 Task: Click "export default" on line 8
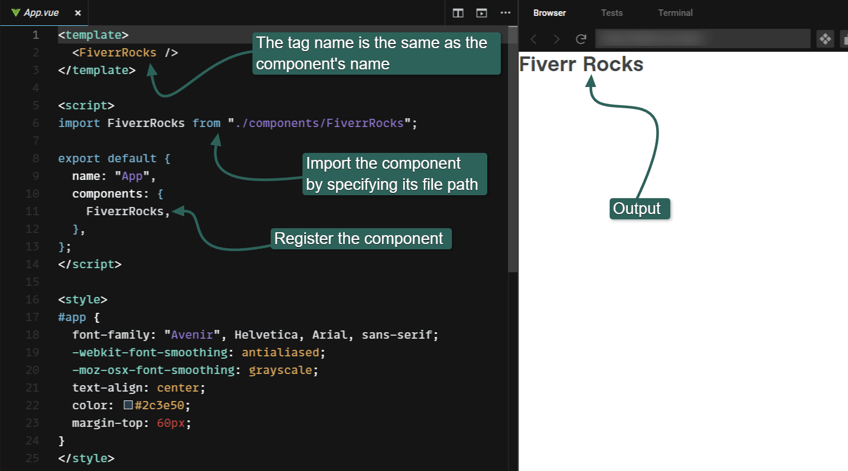tap(108, 159)
